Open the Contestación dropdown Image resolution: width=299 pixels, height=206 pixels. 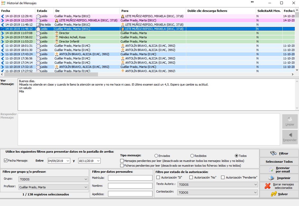click(218, 193)
